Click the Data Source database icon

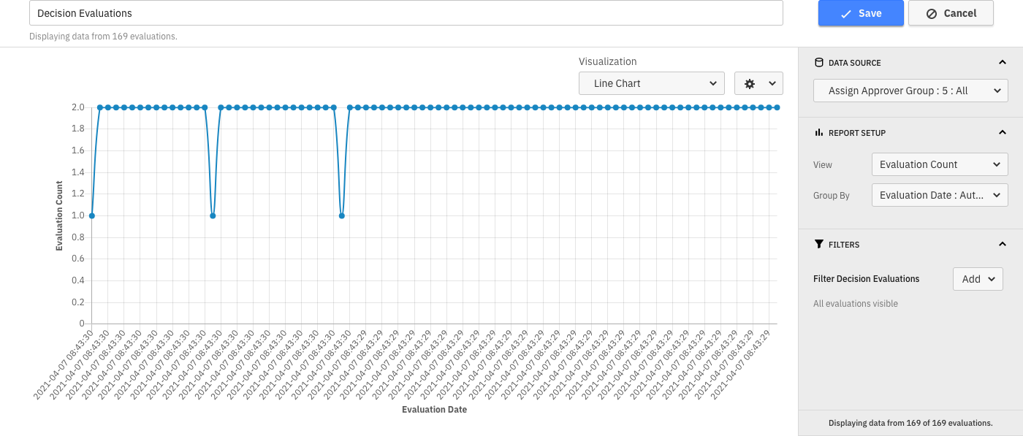(818, 63)
